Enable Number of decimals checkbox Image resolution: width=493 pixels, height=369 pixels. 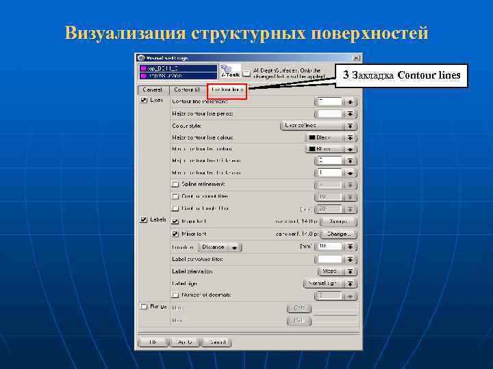pyautogui.click(x=175, y=295)
